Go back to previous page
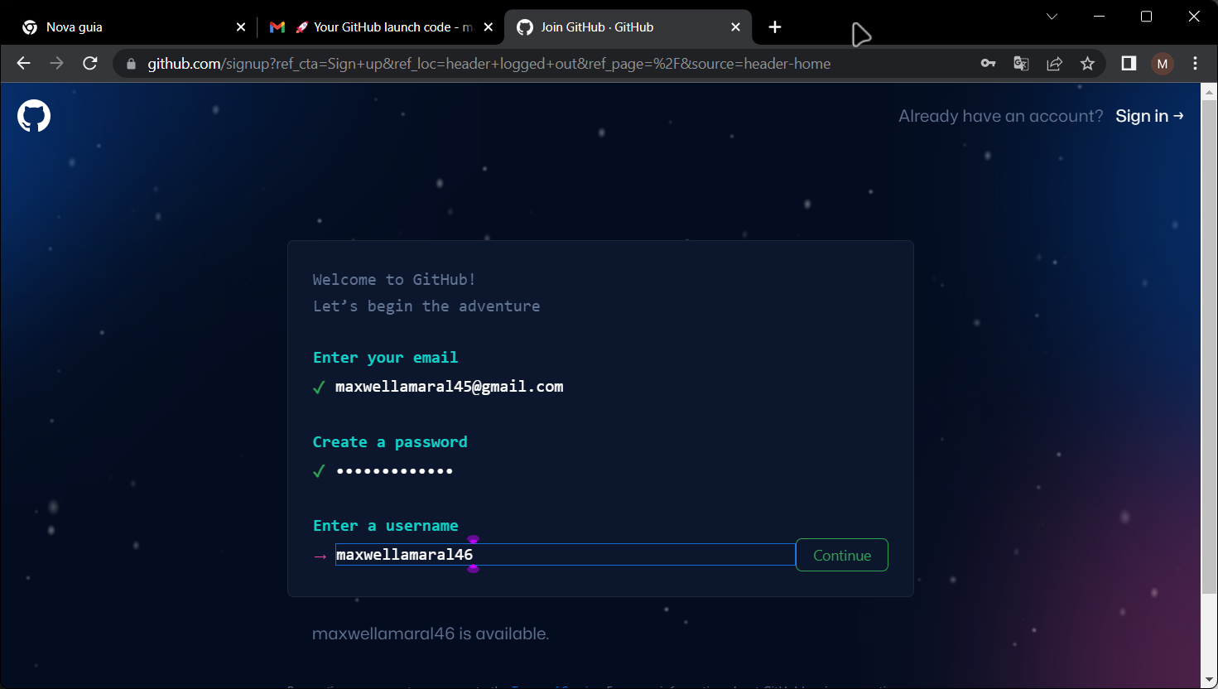 (23, 64)
